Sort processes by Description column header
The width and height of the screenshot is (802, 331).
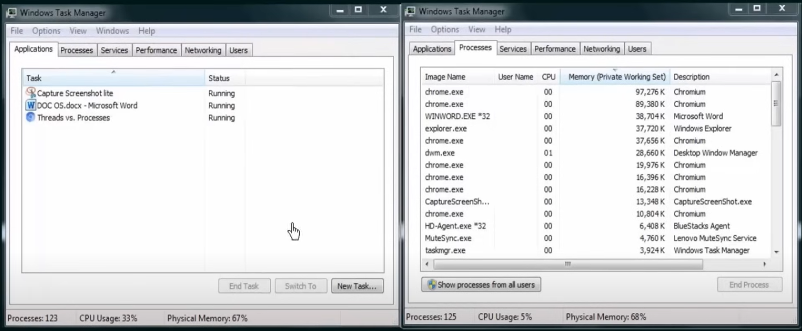tap(720, 77)
